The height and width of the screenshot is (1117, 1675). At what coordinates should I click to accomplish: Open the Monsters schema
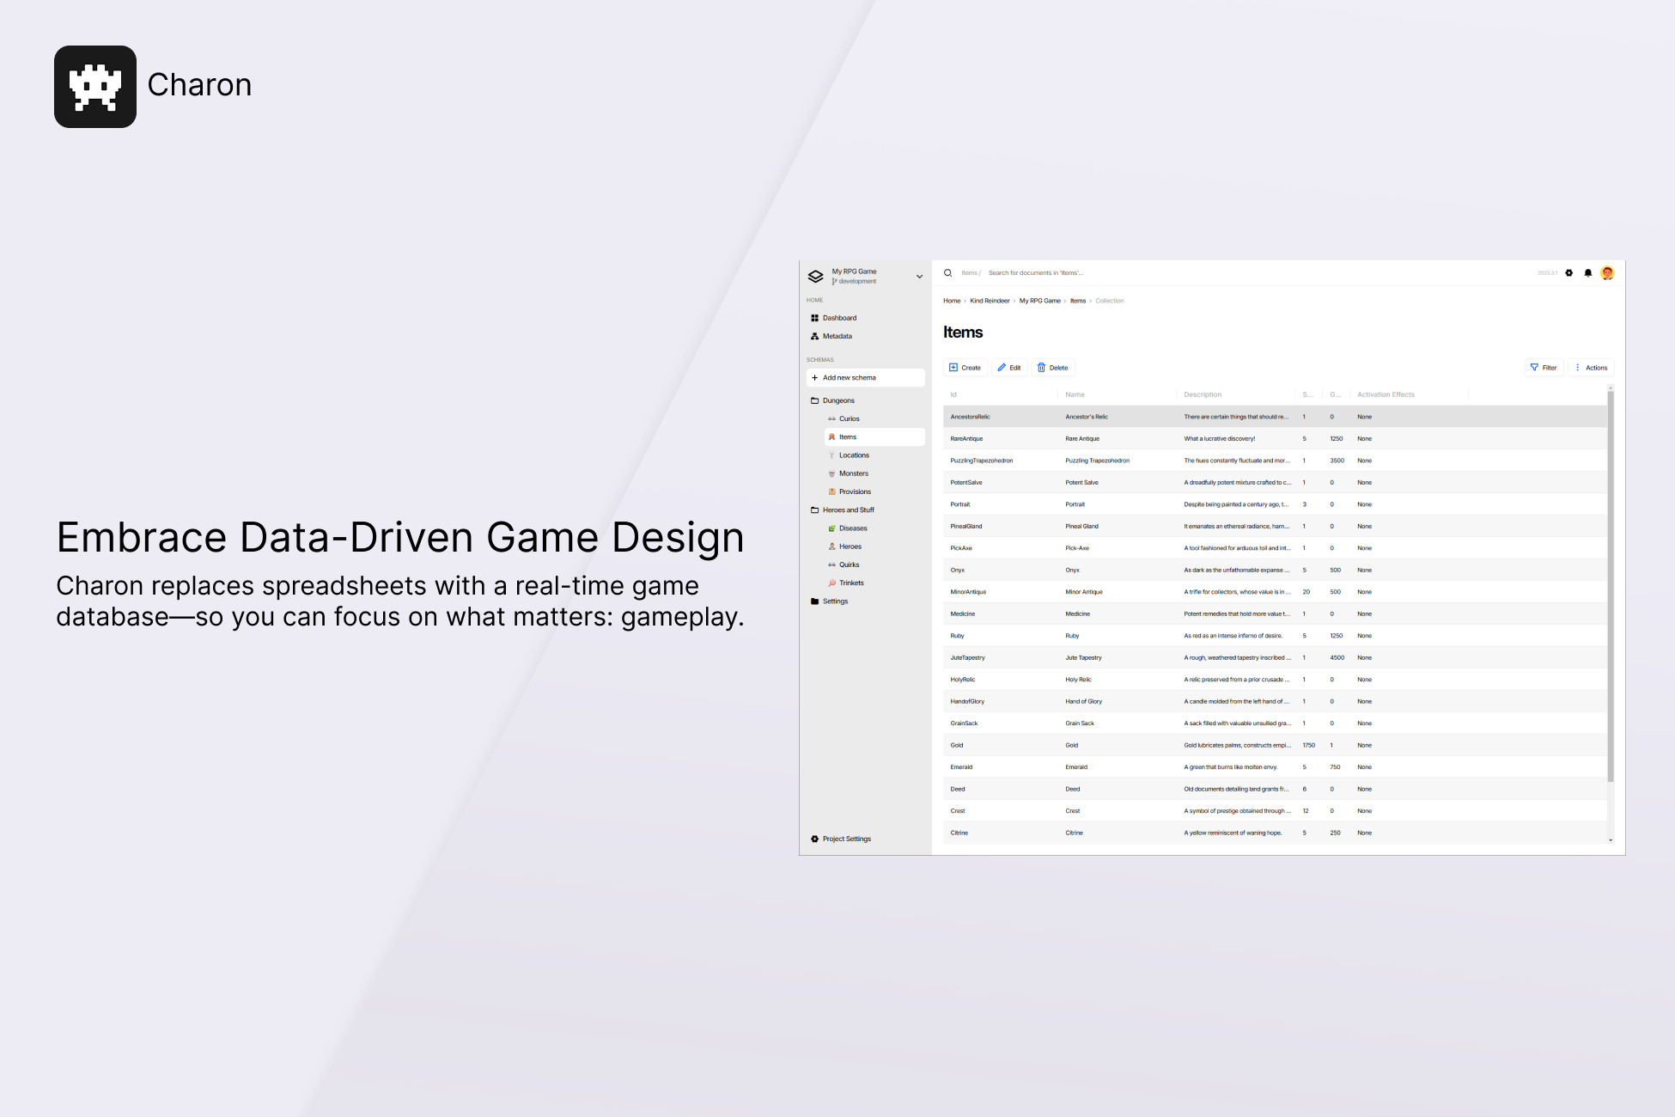pos(854,473)
